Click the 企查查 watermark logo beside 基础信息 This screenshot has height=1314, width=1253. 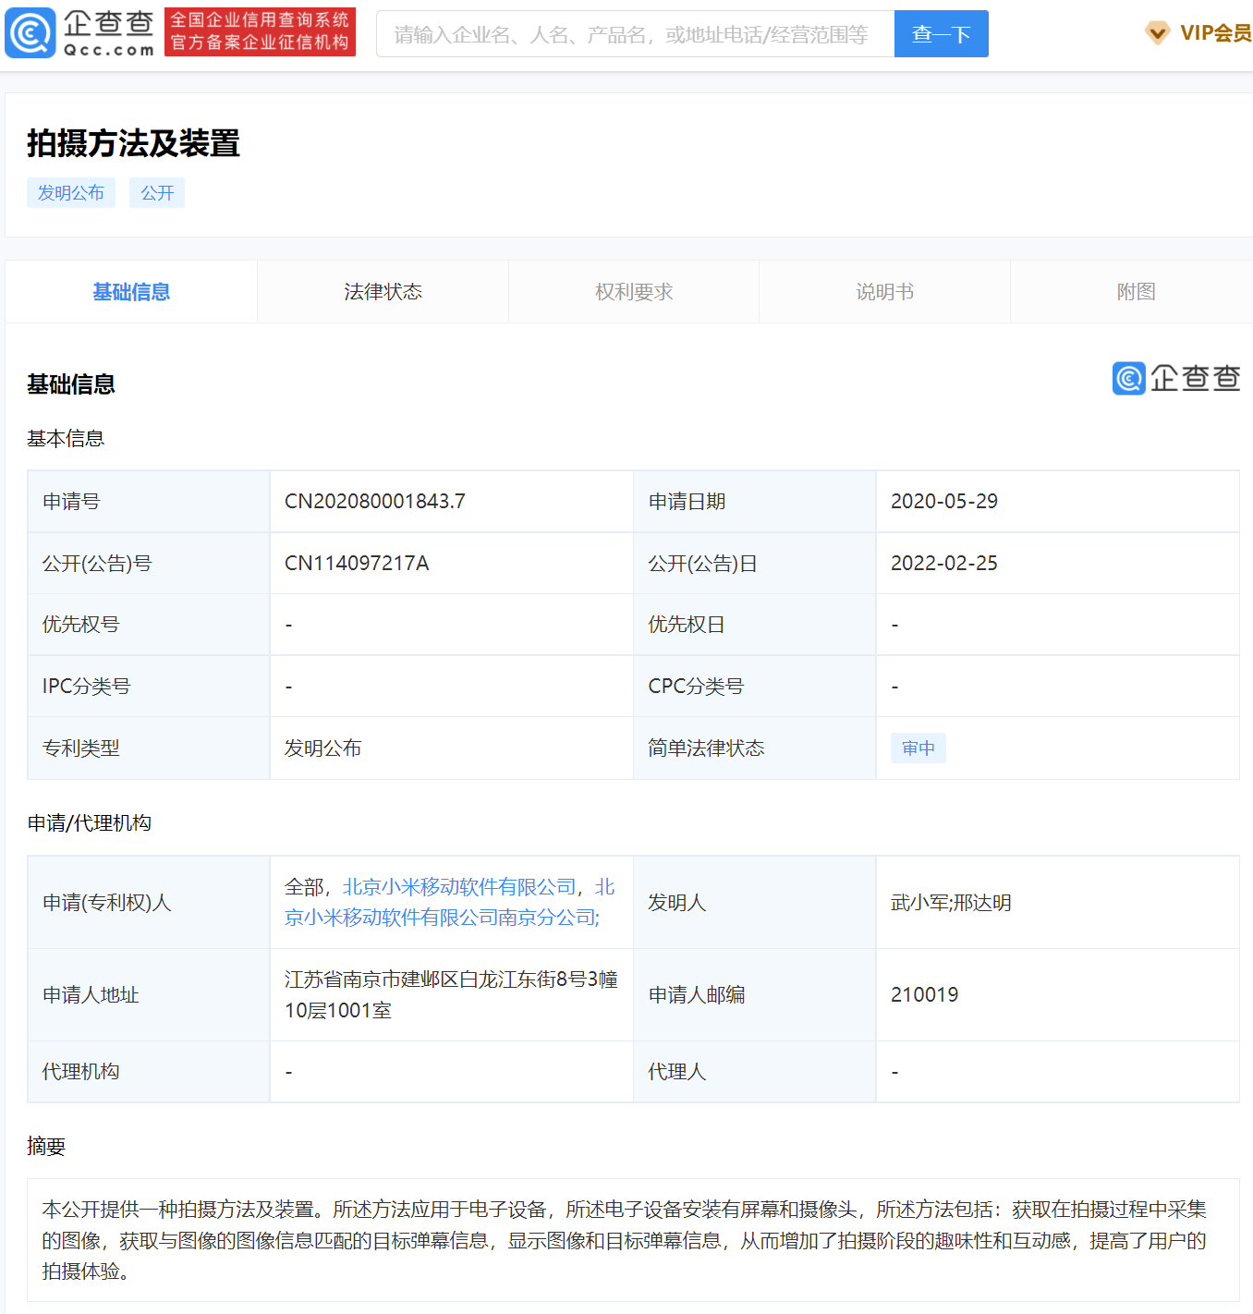tap(1175, 379)
